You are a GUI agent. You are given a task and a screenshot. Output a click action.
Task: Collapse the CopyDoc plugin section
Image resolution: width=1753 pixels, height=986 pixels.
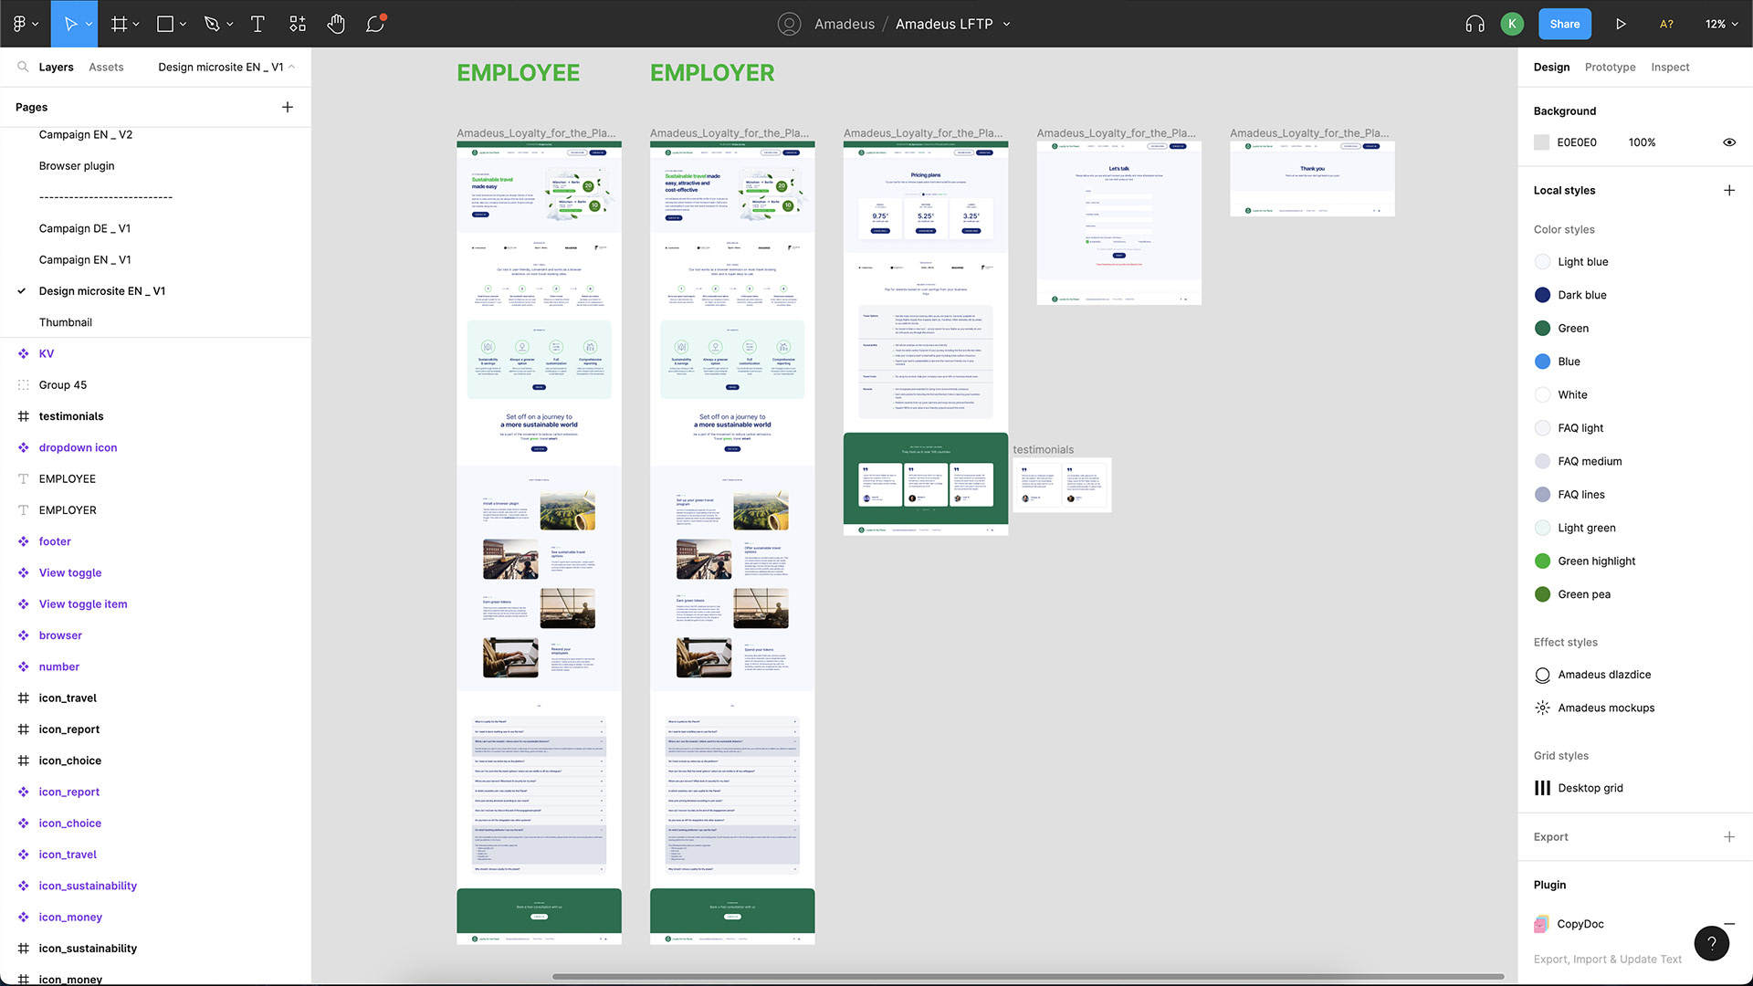point(1728,924)
